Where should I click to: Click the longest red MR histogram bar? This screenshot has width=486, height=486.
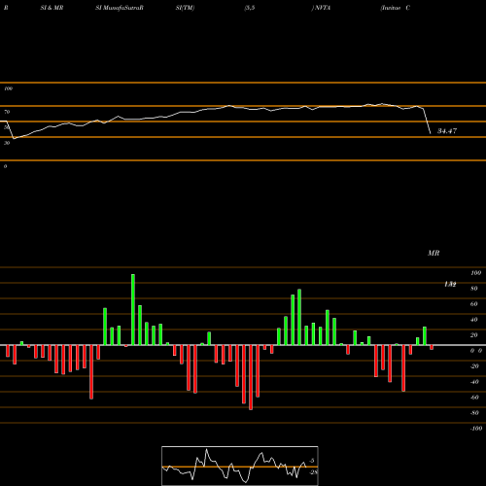251,377
